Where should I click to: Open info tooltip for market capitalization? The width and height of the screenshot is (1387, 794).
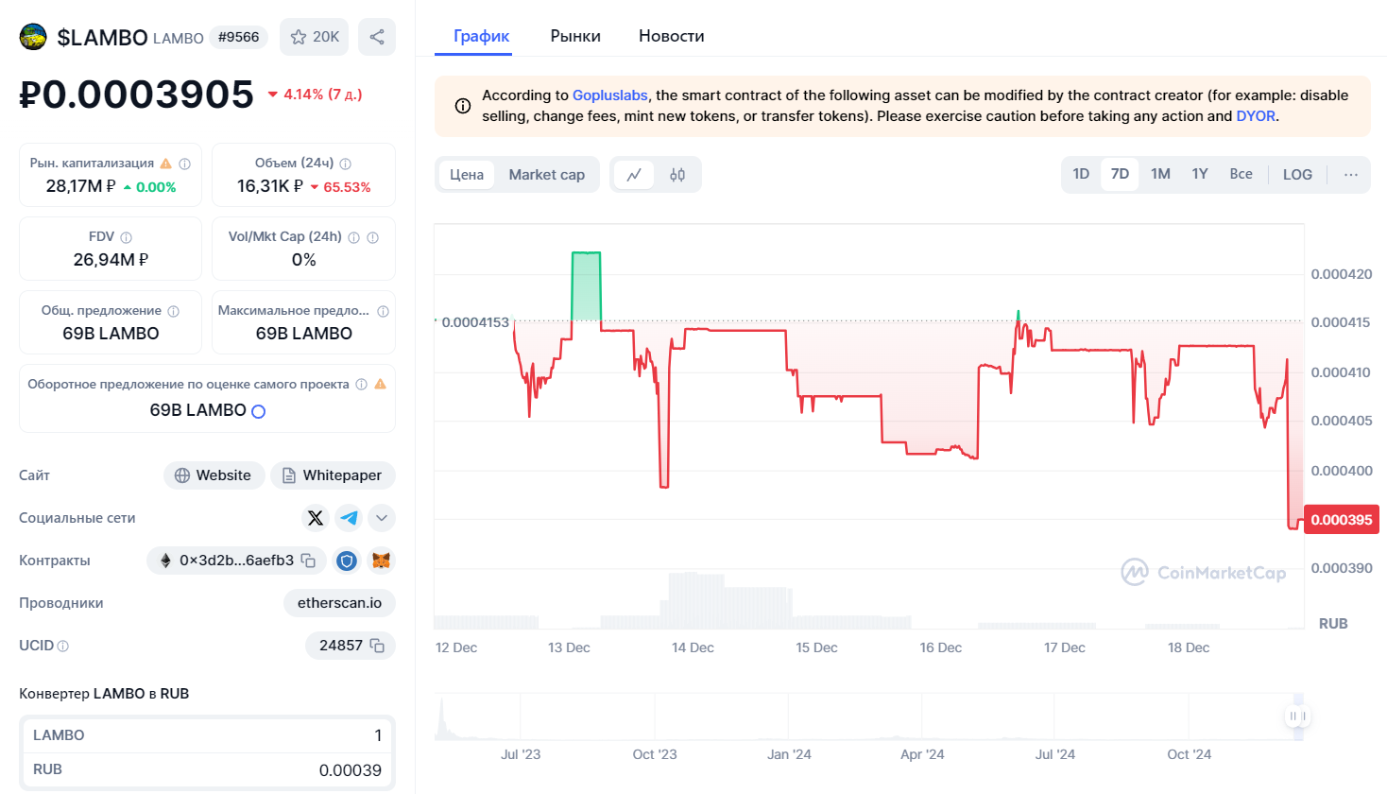185,164
